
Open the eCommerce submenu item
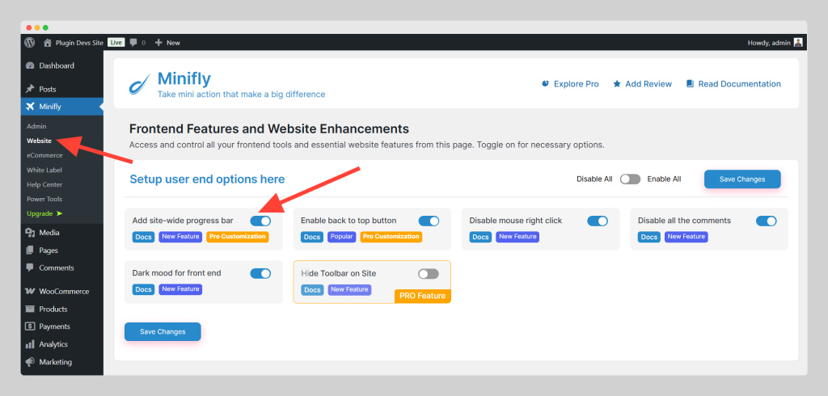coord(44,156)
